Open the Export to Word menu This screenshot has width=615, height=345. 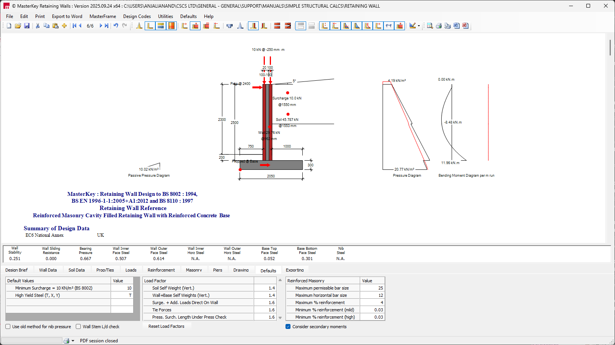click(x=67, y=16)
